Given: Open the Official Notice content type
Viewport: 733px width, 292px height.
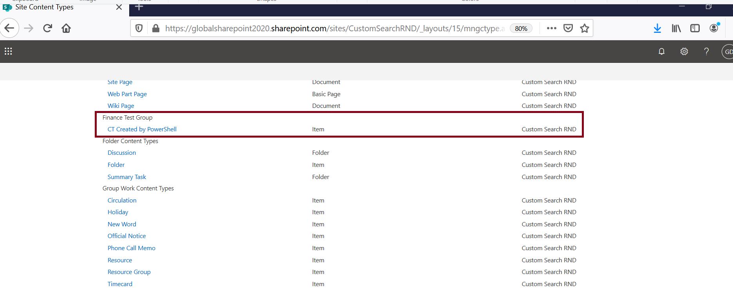Looking at the screenshot, I should pyautogui.click(x=126, y=236).
